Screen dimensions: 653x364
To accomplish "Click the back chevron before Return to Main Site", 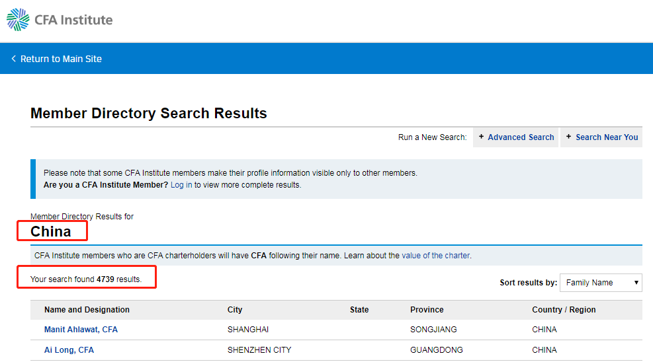I will point(13,59).
